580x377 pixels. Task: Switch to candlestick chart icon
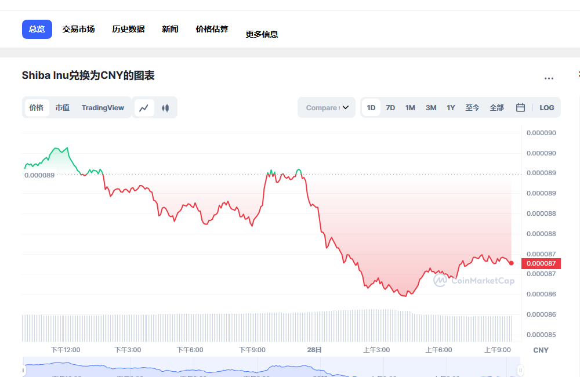pos(165,108)
